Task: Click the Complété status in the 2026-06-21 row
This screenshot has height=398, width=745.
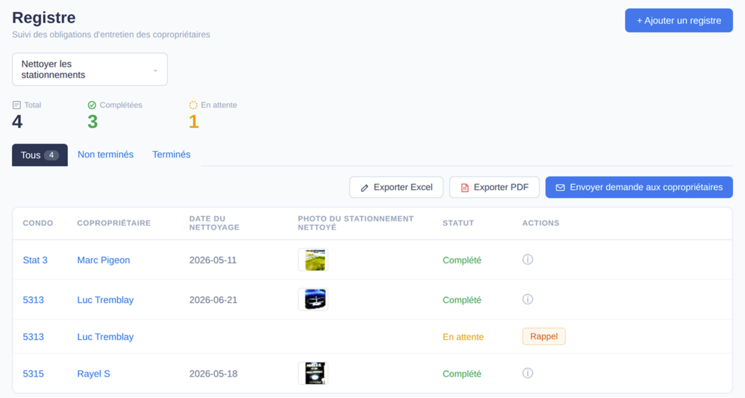Action: [462, 300]
